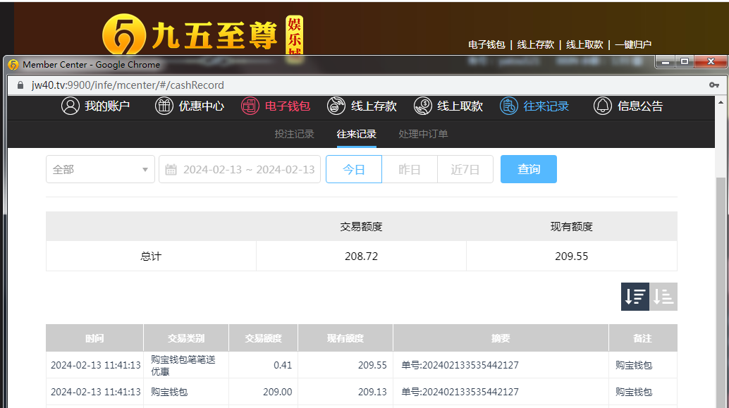Switch to the 处理中订单 tab

tap(423, 134)
